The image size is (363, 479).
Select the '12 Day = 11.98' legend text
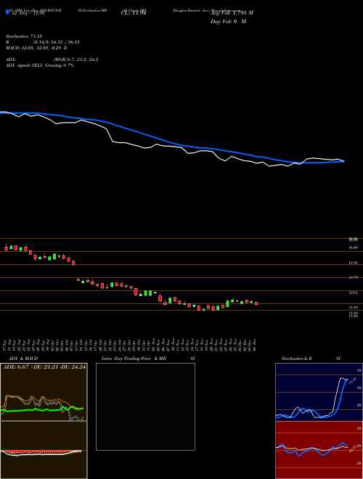[27, 13]
